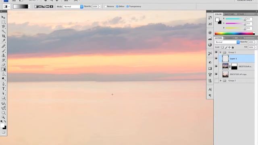Select the Type tool
The image size is (258, 145).
click(3, 89)
